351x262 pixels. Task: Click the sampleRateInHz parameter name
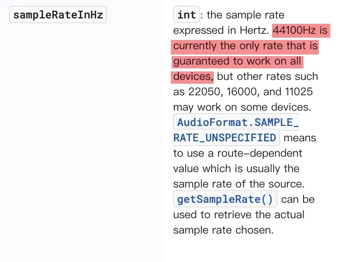(58, 15)
